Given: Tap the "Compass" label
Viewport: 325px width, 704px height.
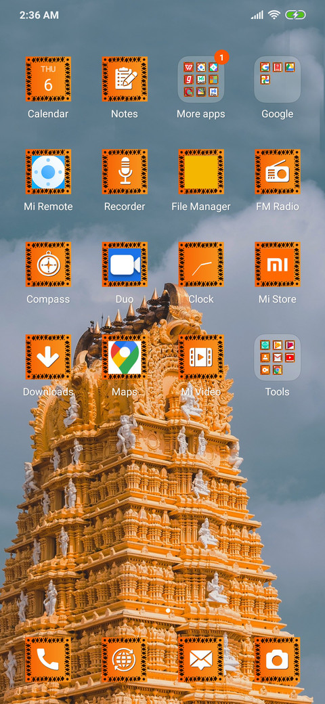Looking at the screenshot, I should point(48,299).
